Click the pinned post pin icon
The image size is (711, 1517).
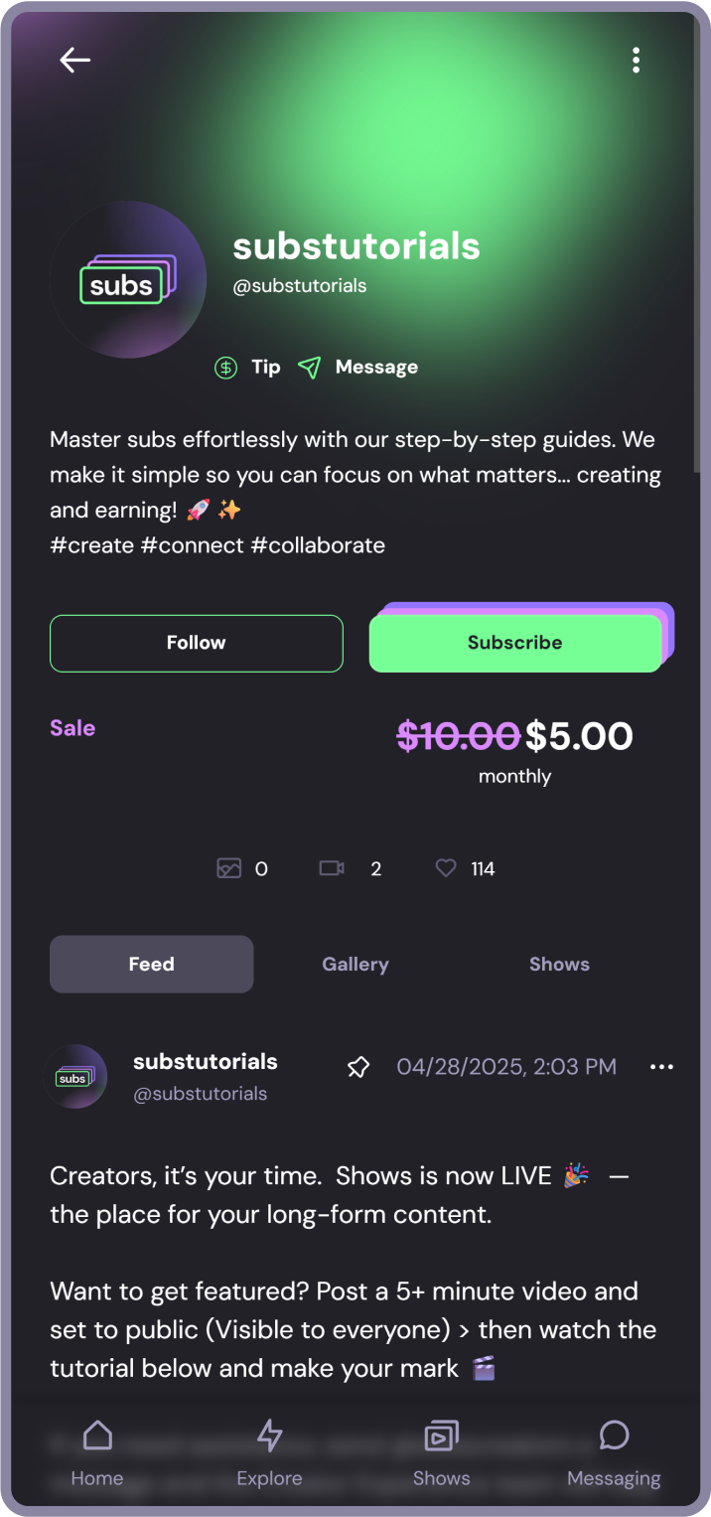pyautogui.click(x=357, y=1067)
